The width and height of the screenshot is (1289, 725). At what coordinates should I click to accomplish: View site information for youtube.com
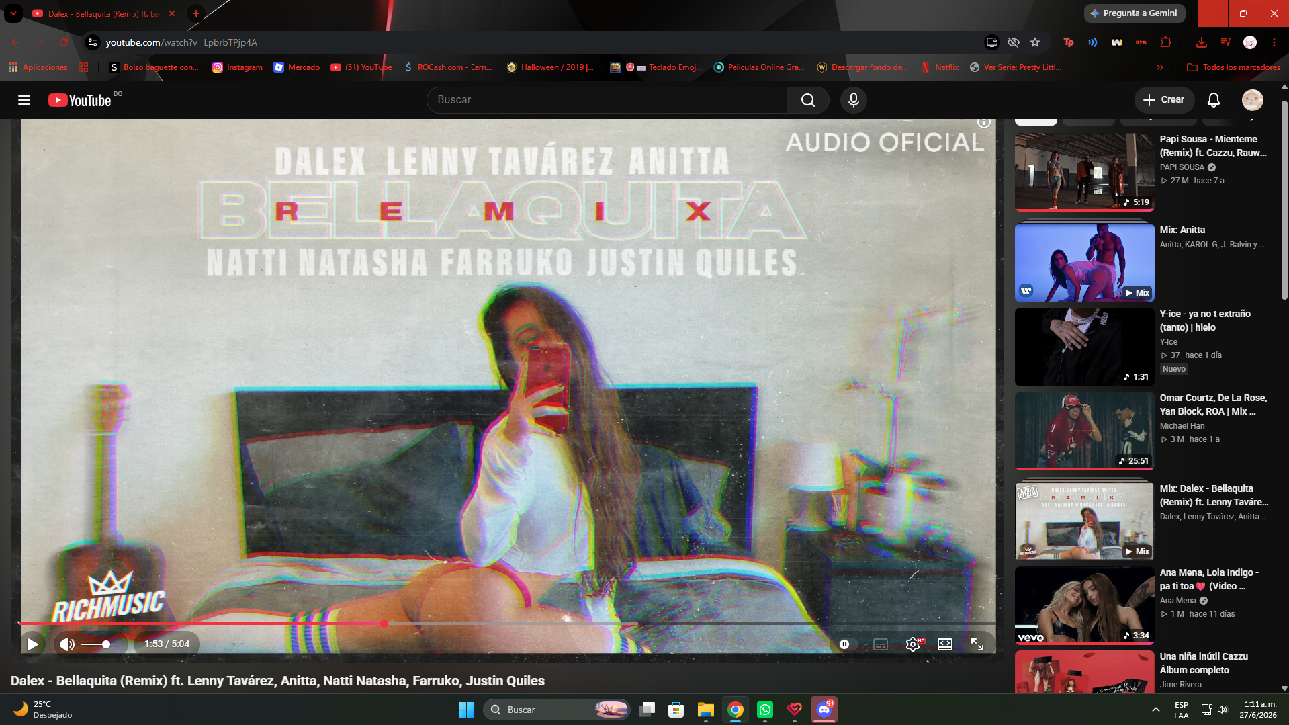click(93, 42)
